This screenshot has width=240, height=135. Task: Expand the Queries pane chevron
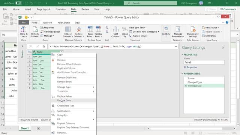[22, 46]
